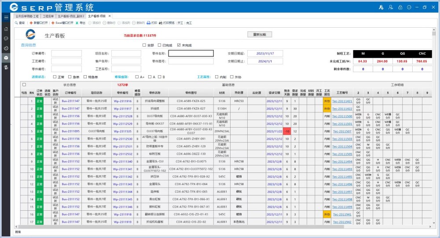This screenshot has width=440, height=238.
Task: Click the cube module icon in sidebar
Action: [x=6, y=58]
